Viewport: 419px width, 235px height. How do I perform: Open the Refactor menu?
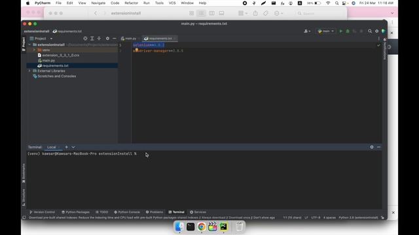tap(131, 3)
